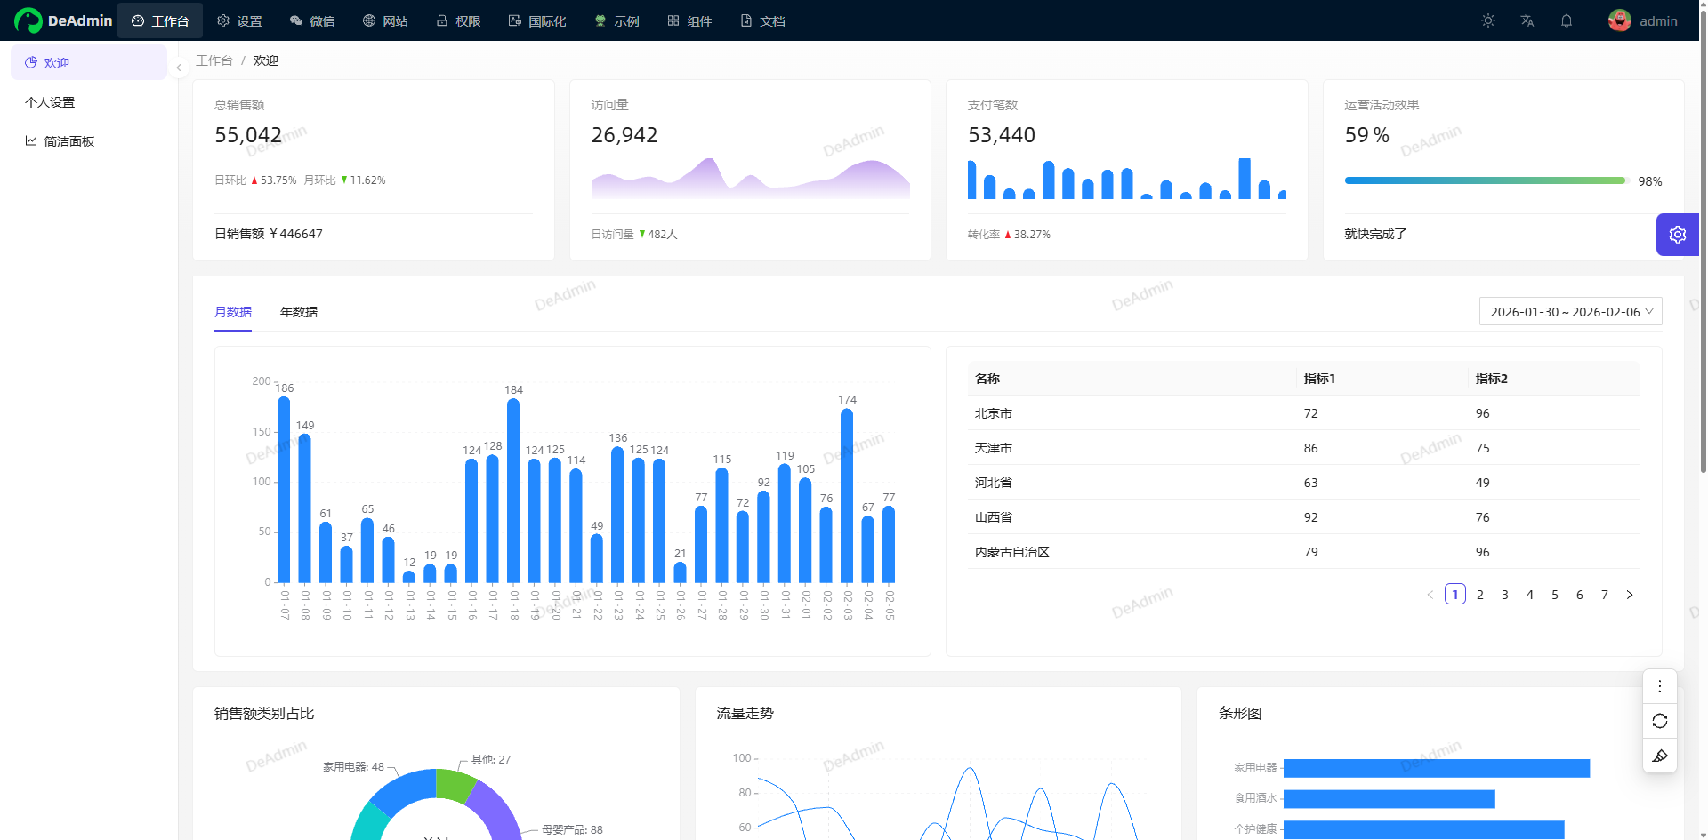
Task: Click the admin user avatar
Action: pos(1619,20)
